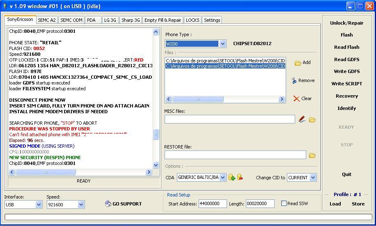Screen dimensions: 376x226
Task: Click the log scroll up arrow
Action: pos(156,32)
